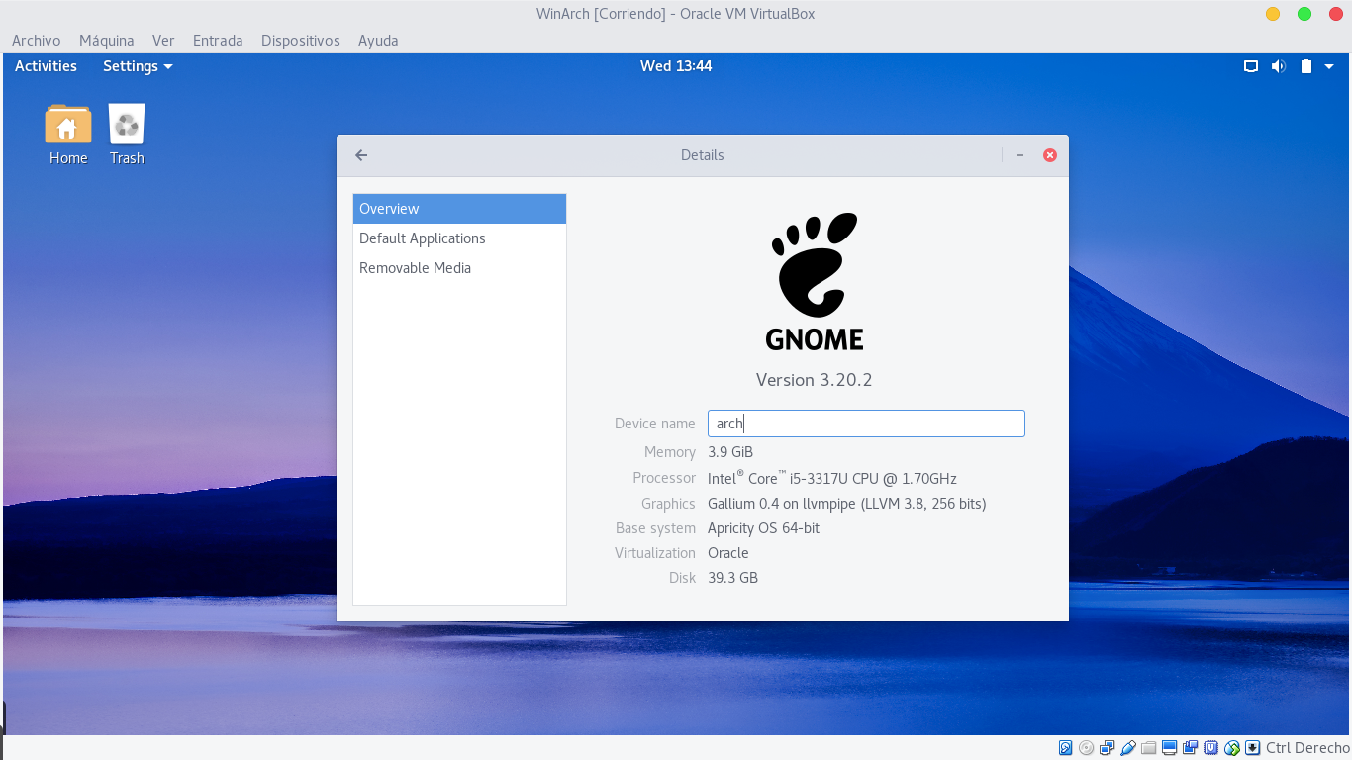Click the disk value 39.3 GB
This screenshot has width=1352, height=760.
pyautogui.click(x=733, y=578)
